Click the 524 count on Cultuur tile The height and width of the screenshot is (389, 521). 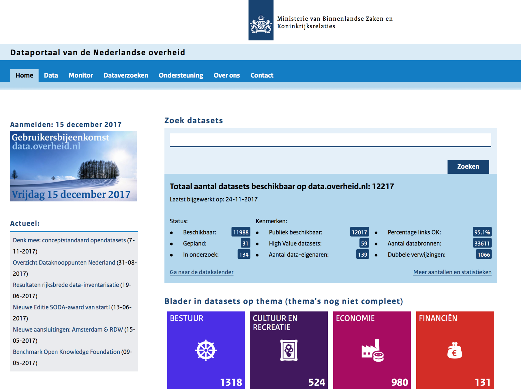coord(317,382)
